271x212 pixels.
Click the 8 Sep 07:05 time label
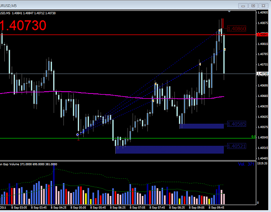pyautogui.click(x=137, y=208)
